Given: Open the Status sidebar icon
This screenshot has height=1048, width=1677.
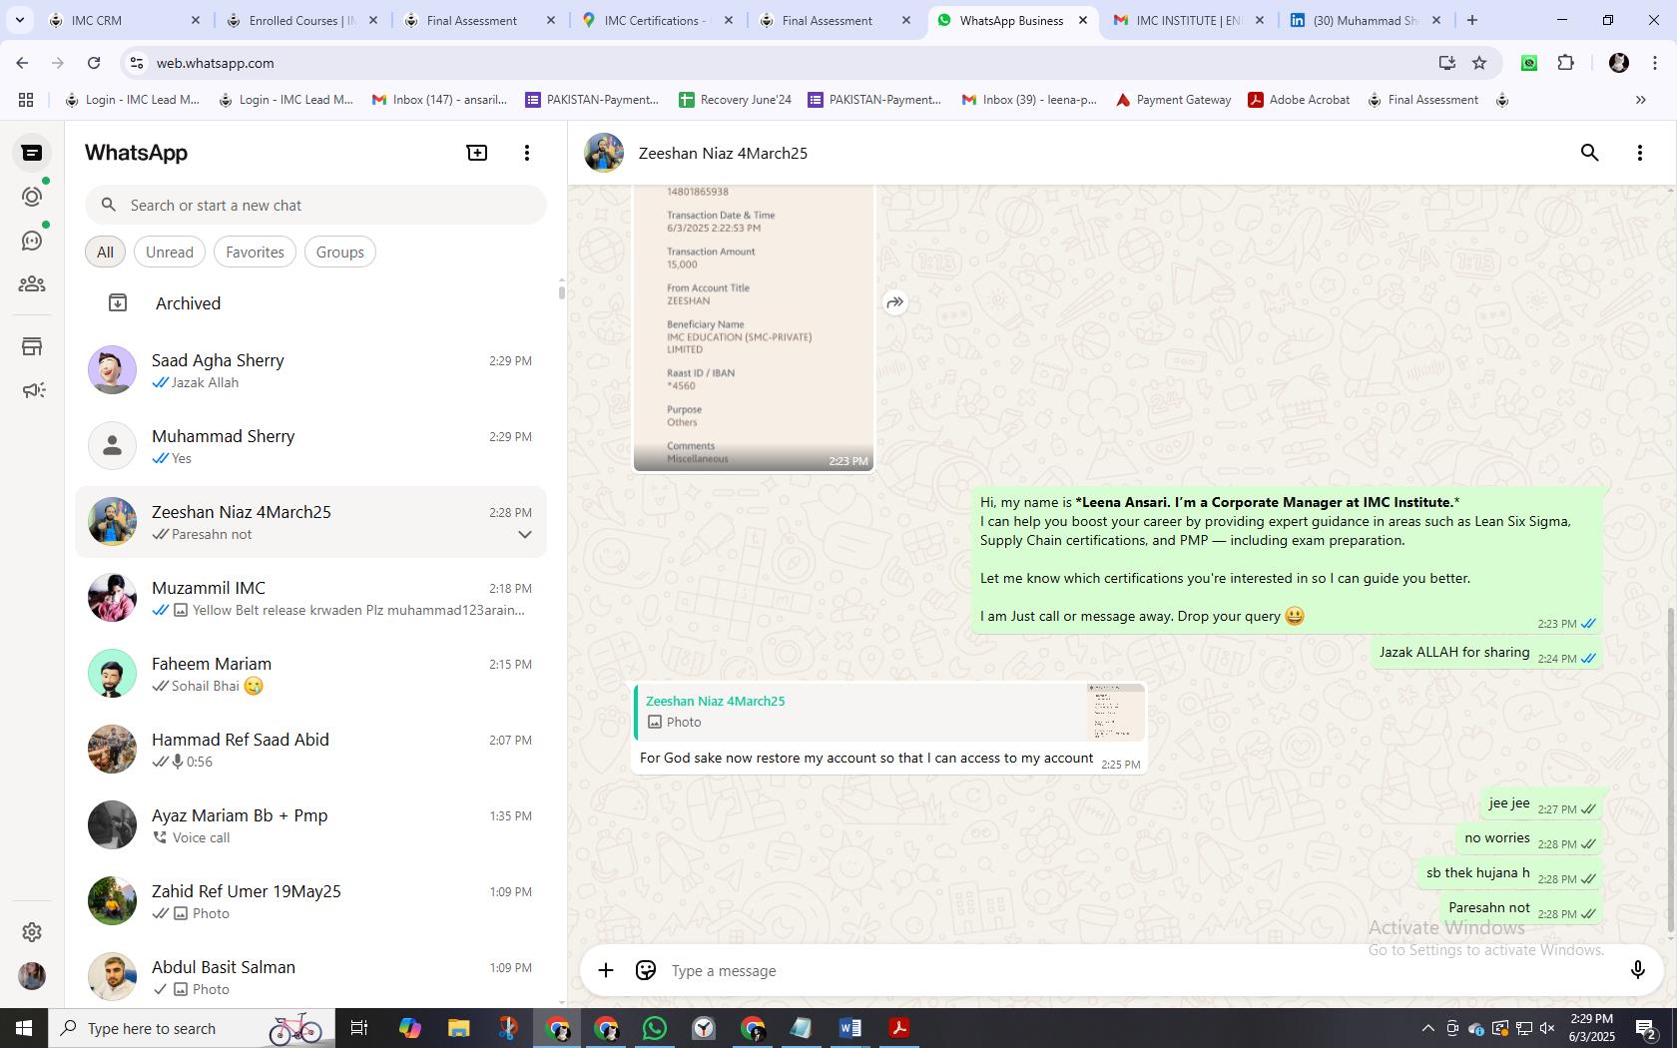Looking at the screenshot, I should click(x=32, y=197).
